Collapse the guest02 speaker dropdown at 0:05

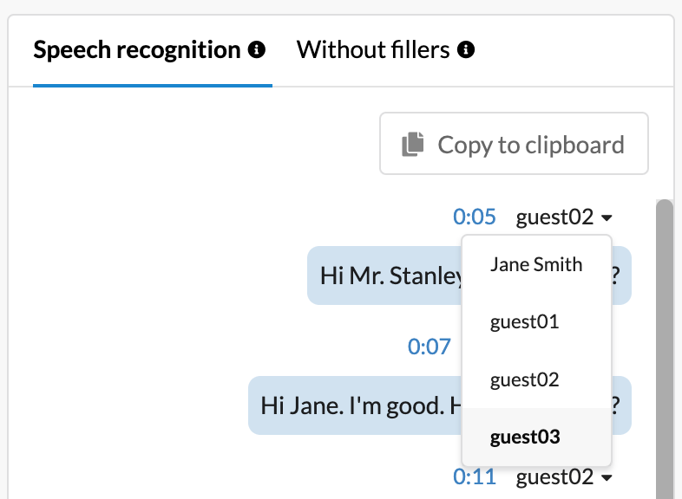[564, 217]
